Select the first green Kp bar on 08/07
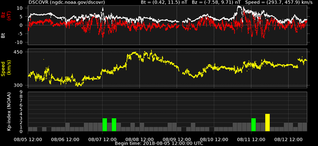318x146 pixels. (105, 125)
